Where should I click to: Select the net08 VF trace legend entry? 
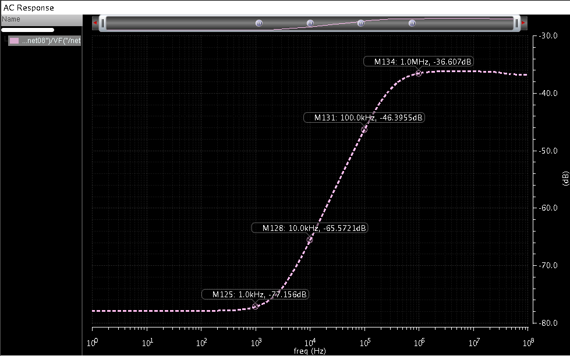[x=45, y=41]
